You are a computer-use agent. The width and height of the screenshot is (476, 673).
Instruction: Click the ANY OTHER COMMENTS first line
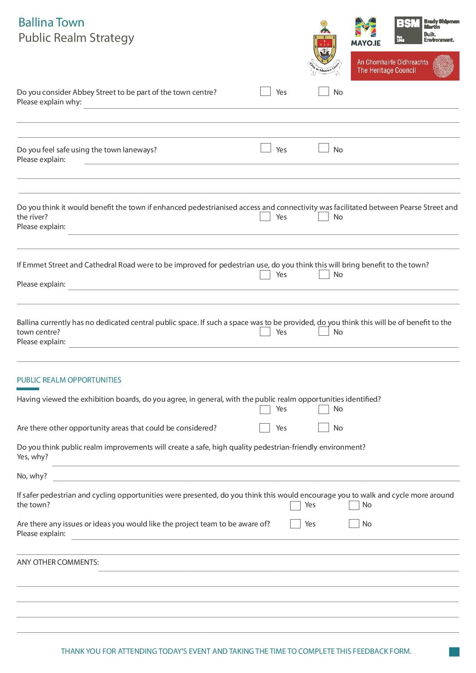tap(279, 566)
